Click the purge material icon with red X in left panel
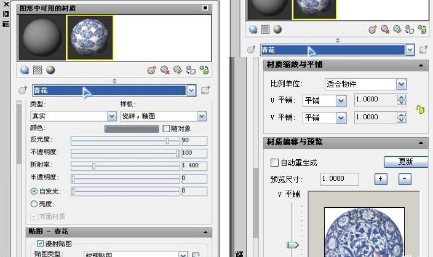433x257 pixels. (x=165, y=70)
